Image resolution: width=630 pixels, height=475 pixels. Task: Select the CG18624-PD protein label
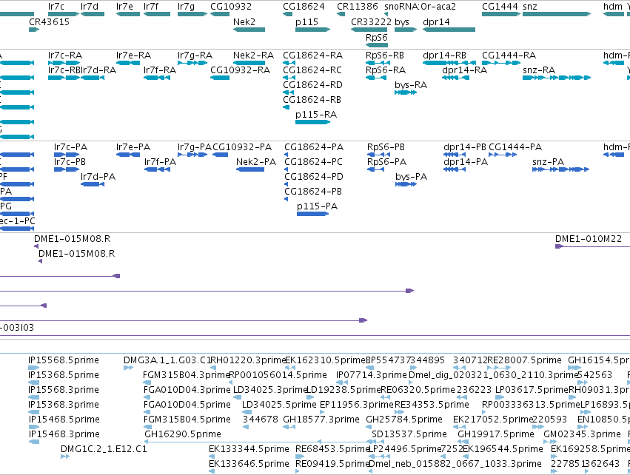click(313, 177)
